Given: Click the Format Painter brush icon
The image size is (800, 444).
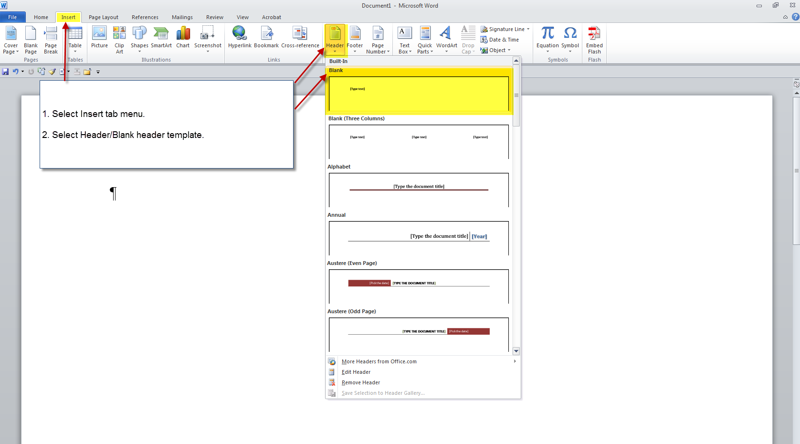Looking at the screenshot, I should (x=53, y=72).
